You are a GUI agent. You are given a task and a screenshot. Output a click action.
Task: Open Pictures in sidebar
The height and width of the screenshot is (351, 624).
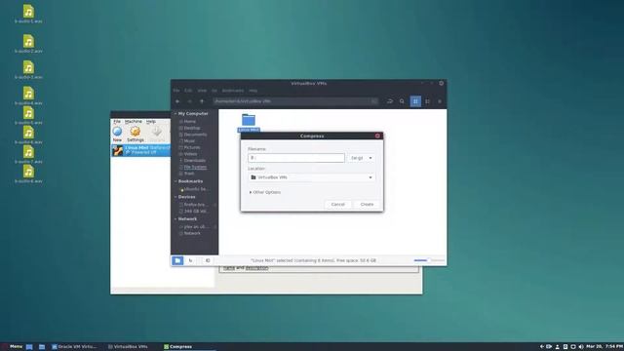[192, 147]
